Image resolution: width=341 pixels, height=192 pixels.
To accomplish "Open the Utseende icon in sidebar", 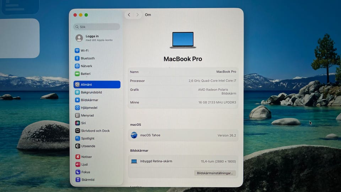I will tap(78, 146).
